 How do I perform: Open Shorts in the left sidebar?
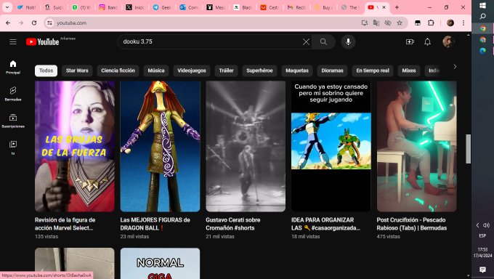tap(13, 94)
